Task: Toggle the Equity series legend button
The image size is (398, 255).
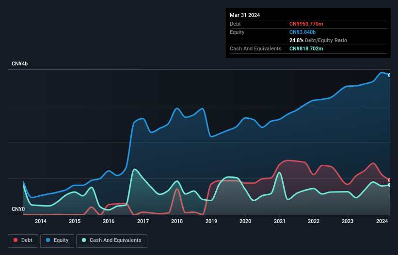Action: point(57,240)
